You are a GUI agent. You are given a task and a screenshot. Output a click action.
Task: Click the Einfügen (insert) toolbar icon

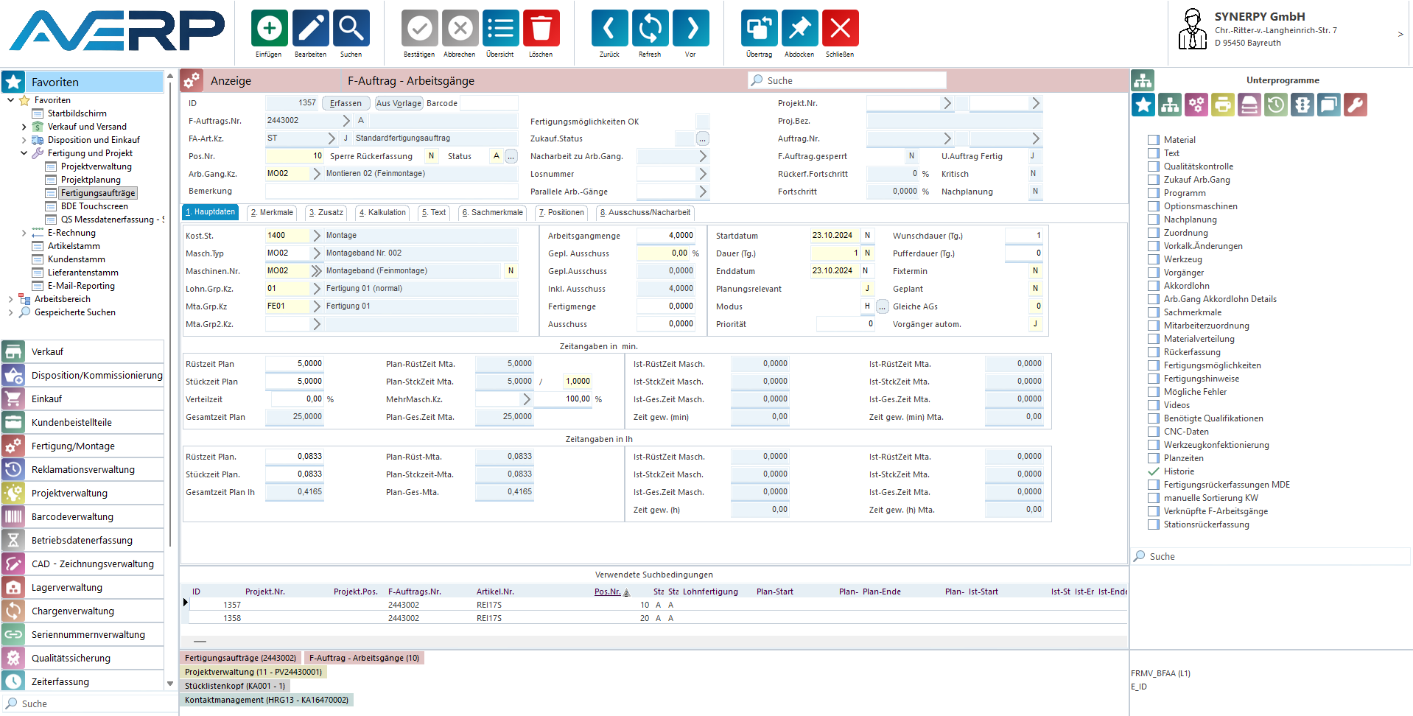(269, 29)
